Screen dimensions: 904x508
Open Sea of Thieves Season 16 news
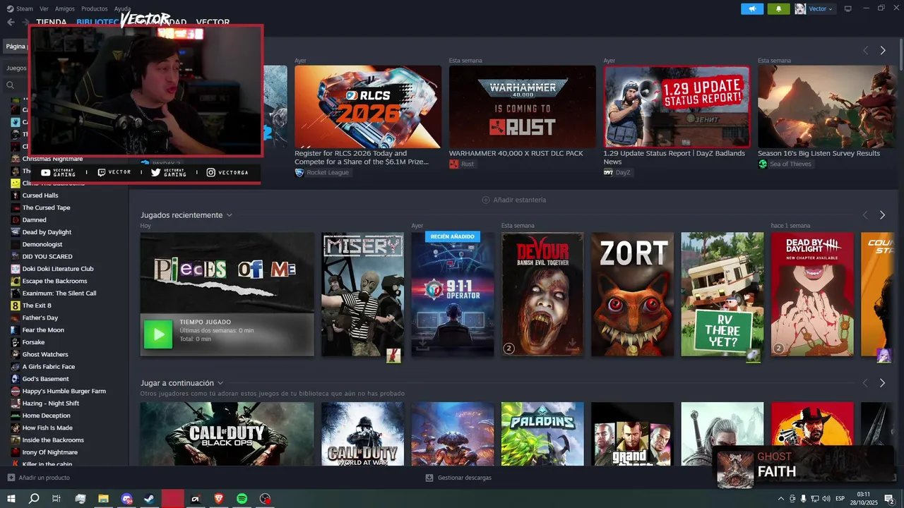click(828, 107)
